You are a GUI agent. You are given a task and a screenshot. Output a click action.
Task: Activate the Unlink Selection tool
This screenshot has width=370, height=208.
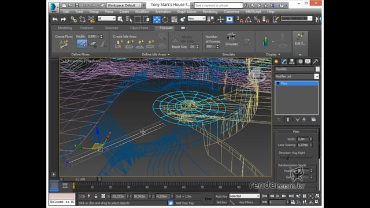coord(82,20)
